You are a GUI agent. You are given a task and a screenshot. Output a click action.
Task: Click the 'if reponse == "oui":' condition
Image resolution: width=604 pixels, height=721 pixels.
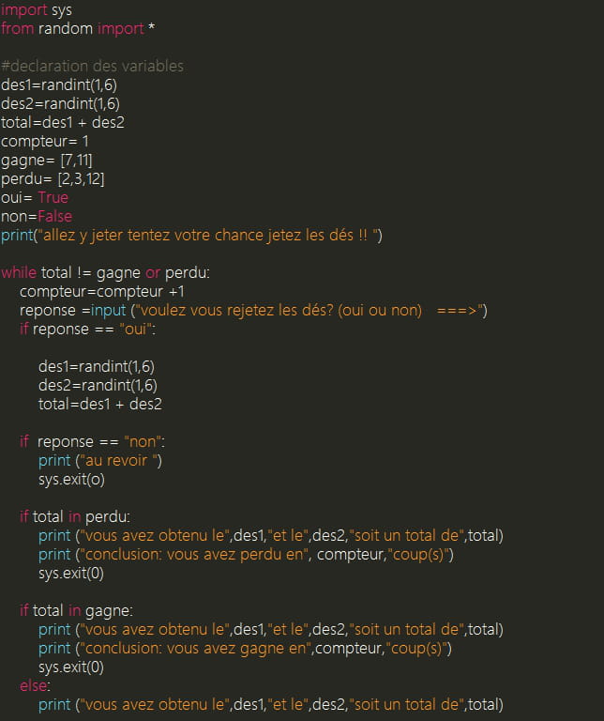coord(88,330)
